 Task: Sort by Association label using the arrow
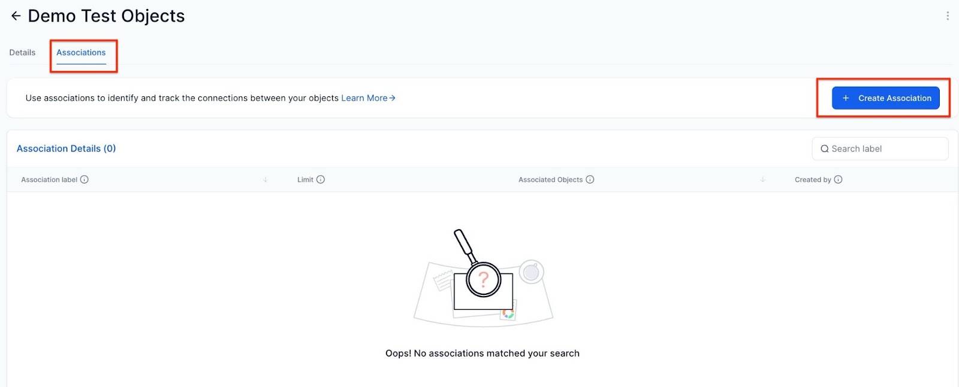click(266, 179)
